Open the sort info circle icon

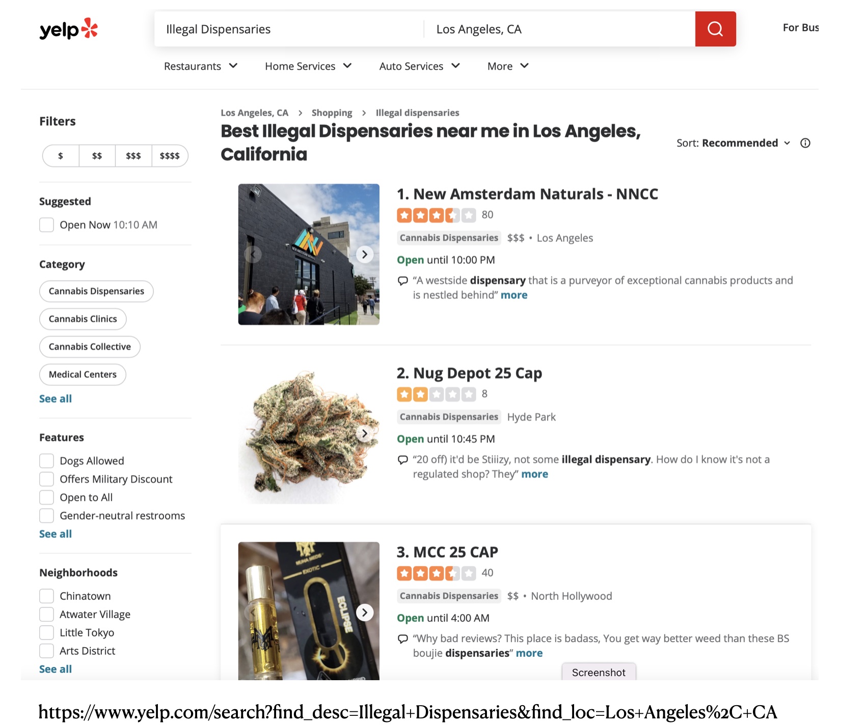point(805,143)
